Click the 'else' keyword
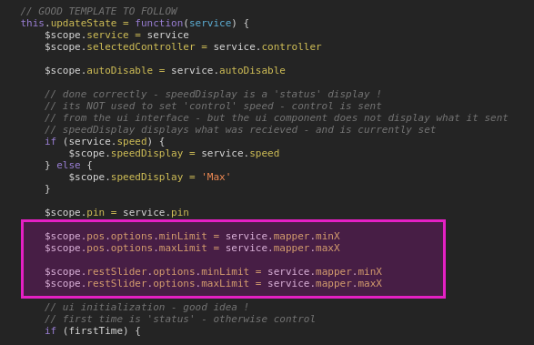Image resolution: width=534 pixels, height=345 pixels. coord(68,166)
